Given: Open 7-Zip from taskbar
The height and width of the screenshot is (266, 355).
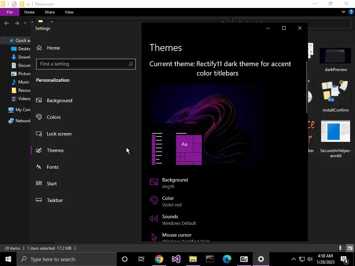Looking at the screenshot, I should (x=244, y=259).
